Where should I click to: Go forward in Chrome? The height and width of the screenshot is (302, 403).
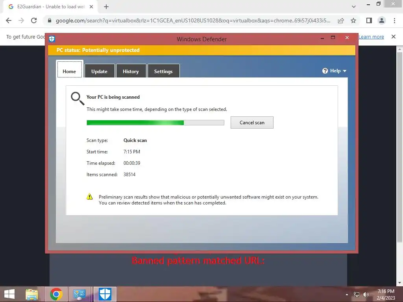click(x=21, y=20)
